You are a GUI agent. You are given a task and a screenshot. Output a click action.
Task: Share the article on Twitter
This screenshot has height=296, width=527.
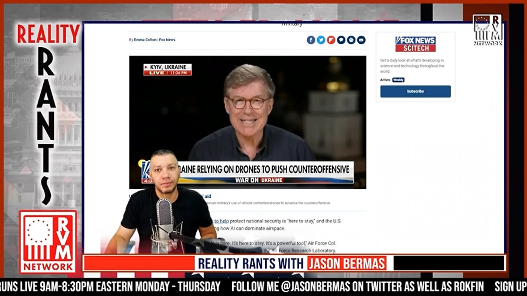[x=321, y=40]
